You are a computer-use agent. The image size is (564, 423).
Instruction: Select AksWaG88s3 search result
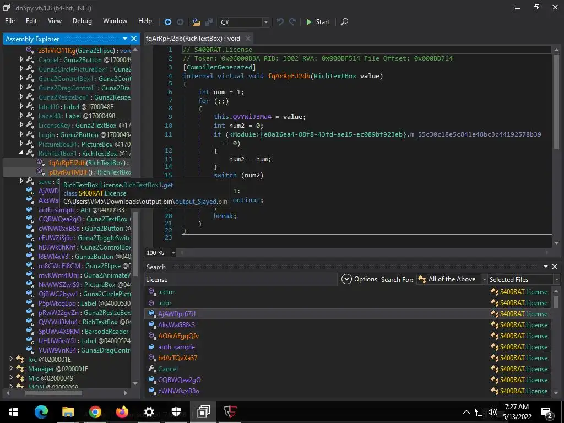pyautogui.click(x=348, y=325)
